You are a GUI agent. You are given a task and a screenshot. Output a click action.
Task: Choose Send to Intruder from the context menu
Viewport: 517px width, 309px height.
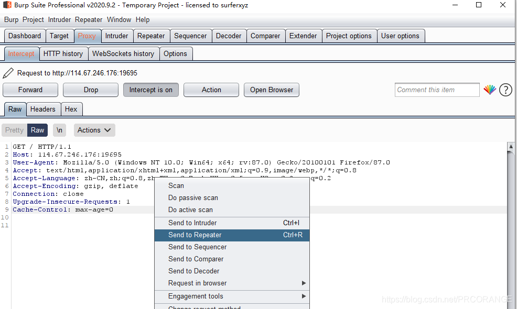(232, 223)
